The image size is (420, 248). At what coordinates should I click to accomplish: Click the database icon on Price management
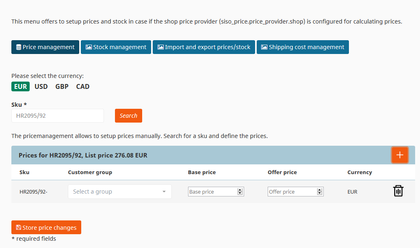(x=19, y=47)
